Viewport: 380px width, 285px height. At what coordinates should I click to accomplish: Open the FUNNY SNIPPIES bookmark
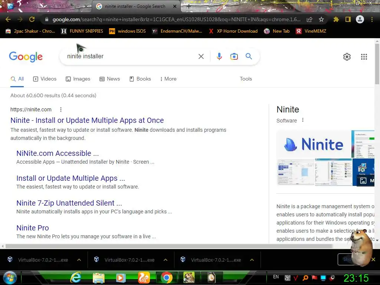point(82,31)
